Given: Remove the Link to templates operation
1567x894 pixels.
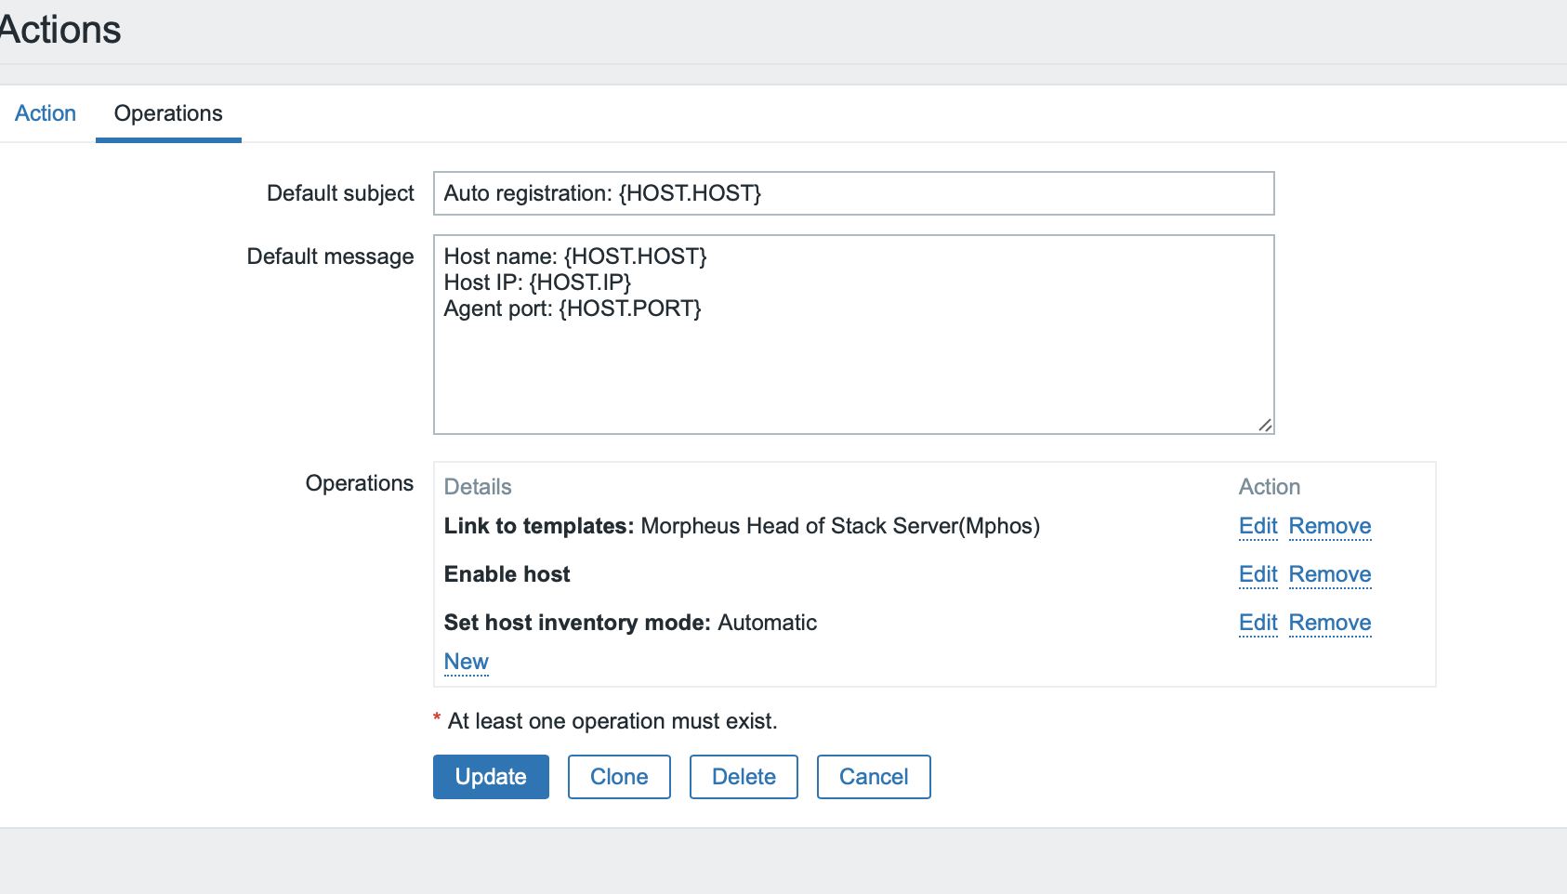Looking at the screenshot, I should pos(1329,526).
